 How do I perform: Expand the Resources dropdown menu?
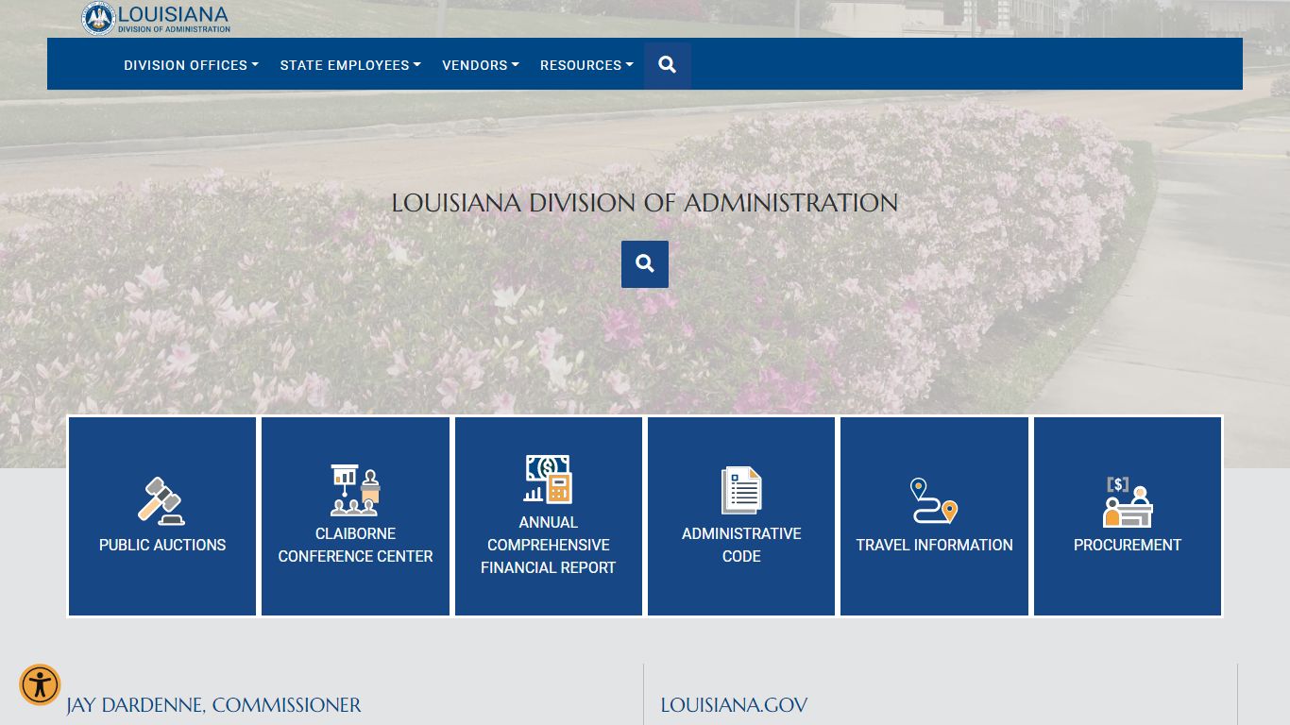tap(586, 65)
